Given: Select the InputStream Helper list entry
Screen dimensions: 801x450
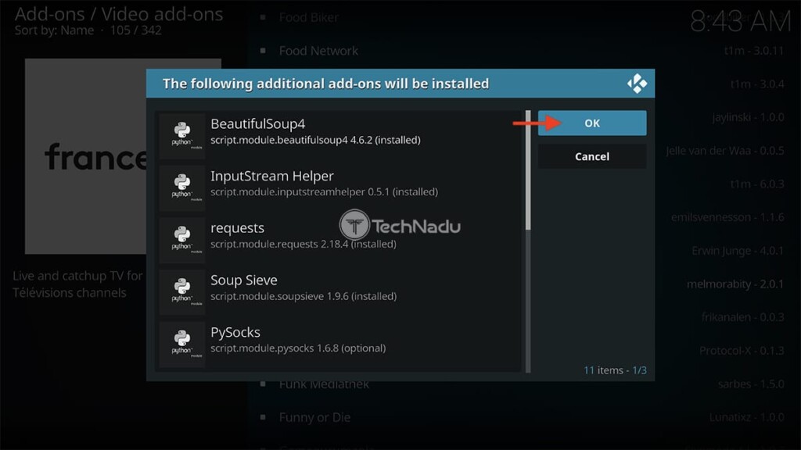Looking at the screenshot, I should (x=339, y=187).
